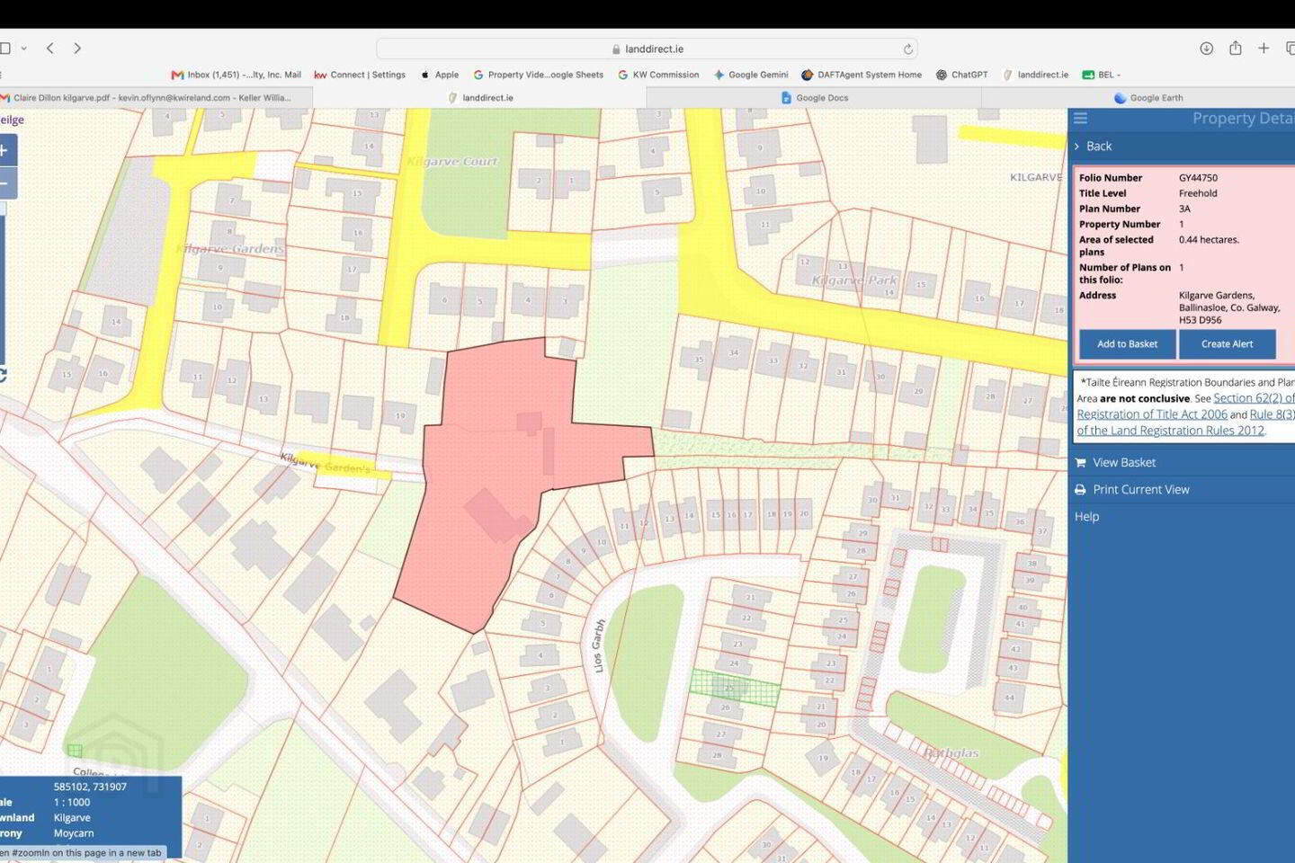Open the KW Commission bookmark
The height and width of the screenshot is (863, 1295).
tap(658, 75)
